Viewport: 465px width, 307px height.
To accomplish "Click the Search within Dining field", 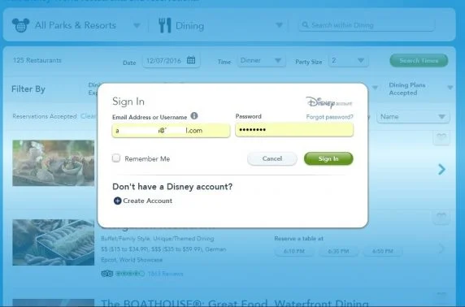I will tap(367, 25).
